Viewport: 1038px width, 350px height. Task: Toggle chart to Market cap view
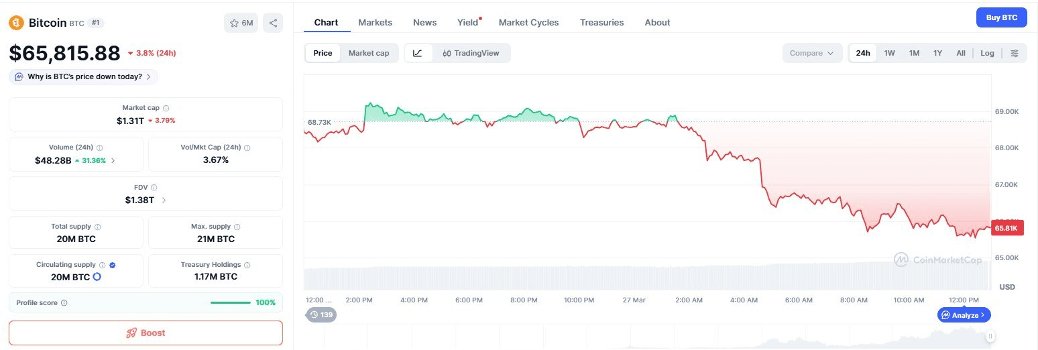(368, 53)
